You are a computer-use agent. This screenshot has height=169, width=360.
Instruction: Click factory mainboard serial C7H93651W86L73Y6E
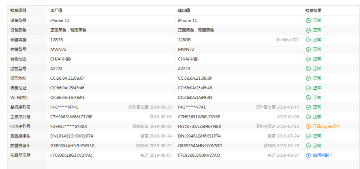click(71, 117)
